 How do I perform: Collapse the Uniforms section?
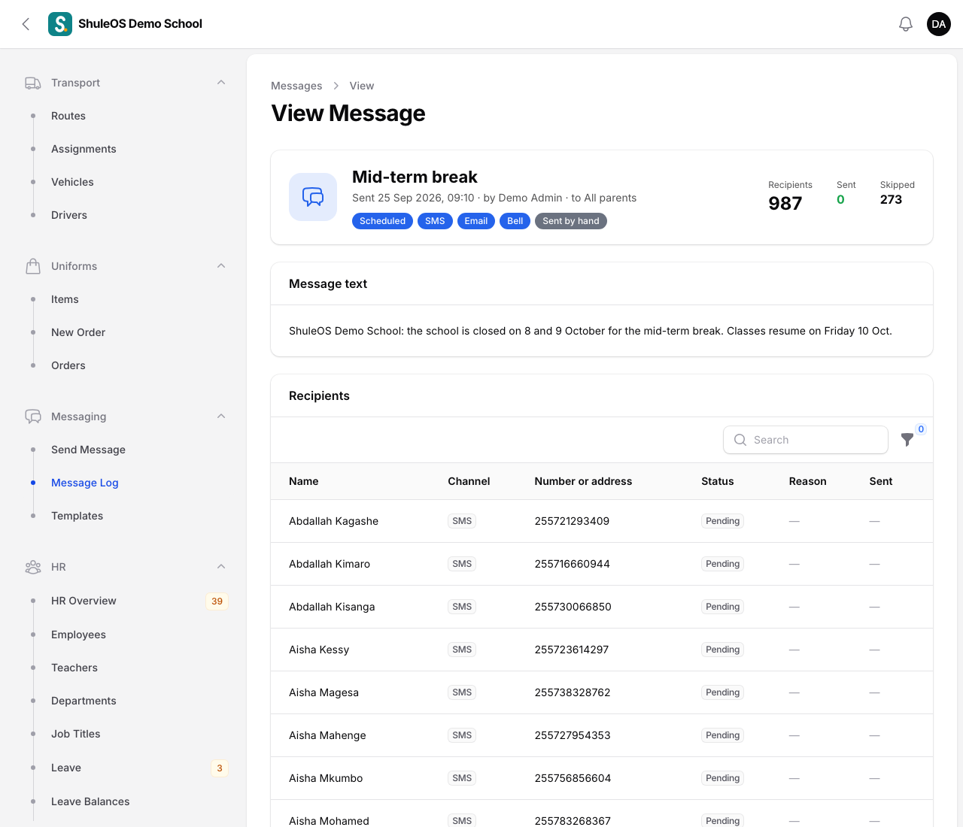(x=221, y=266)
